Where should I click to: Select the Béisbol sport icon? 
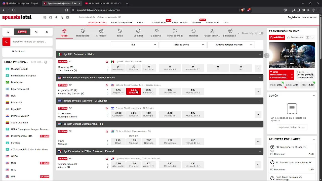point(193,33)
